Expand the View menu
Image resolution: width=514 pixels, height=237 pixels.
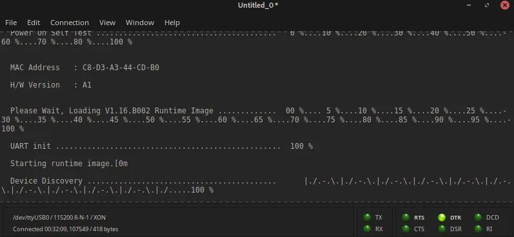tap(107, 23)
